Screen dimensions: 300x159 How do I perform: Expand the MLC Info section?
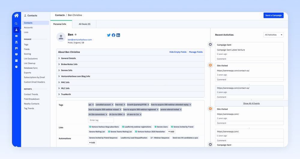point(130,88)
